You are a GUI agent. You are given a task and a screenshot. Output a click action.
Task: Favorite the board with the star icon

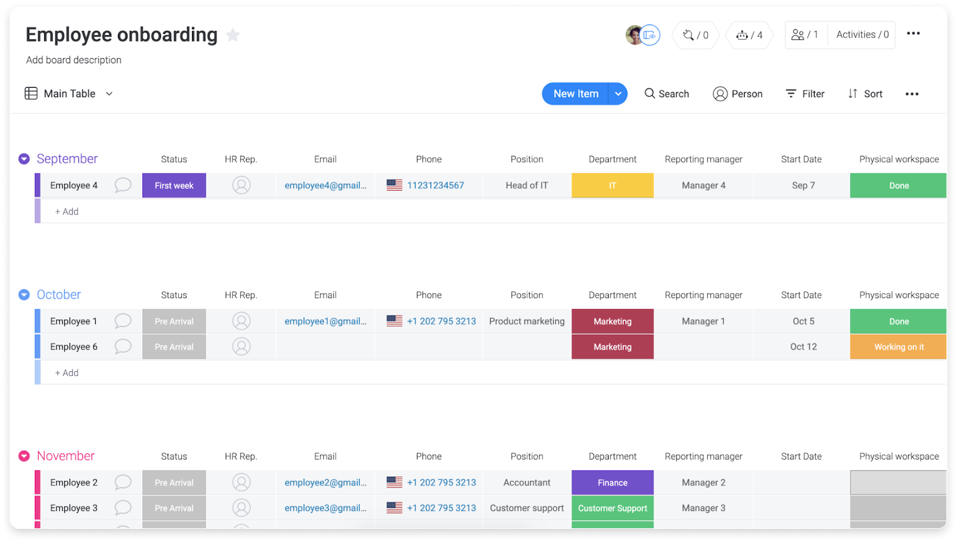click(232, 35)
